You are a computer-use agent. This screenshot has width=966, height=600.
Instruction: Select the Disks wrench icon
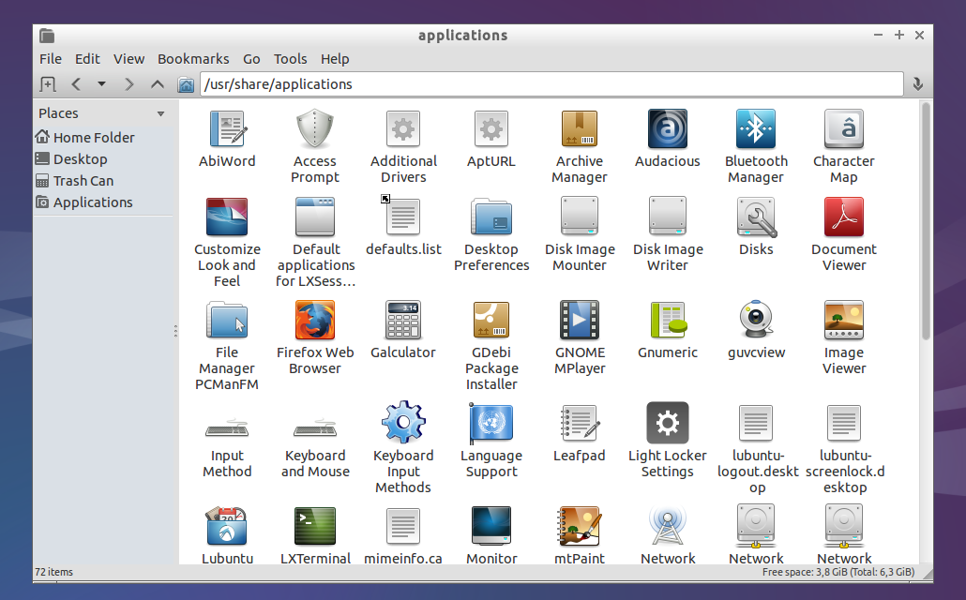[x=757, y=217]
